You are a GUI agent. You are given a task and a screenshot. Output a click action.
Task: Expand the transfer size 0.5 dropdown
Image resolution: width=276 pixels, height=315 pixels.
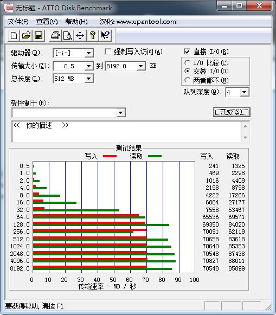coord(88,66)
